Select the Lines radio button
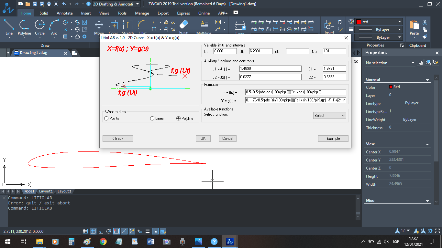The image size is (442, 248). pyautogui.click(x=152, y=119)
